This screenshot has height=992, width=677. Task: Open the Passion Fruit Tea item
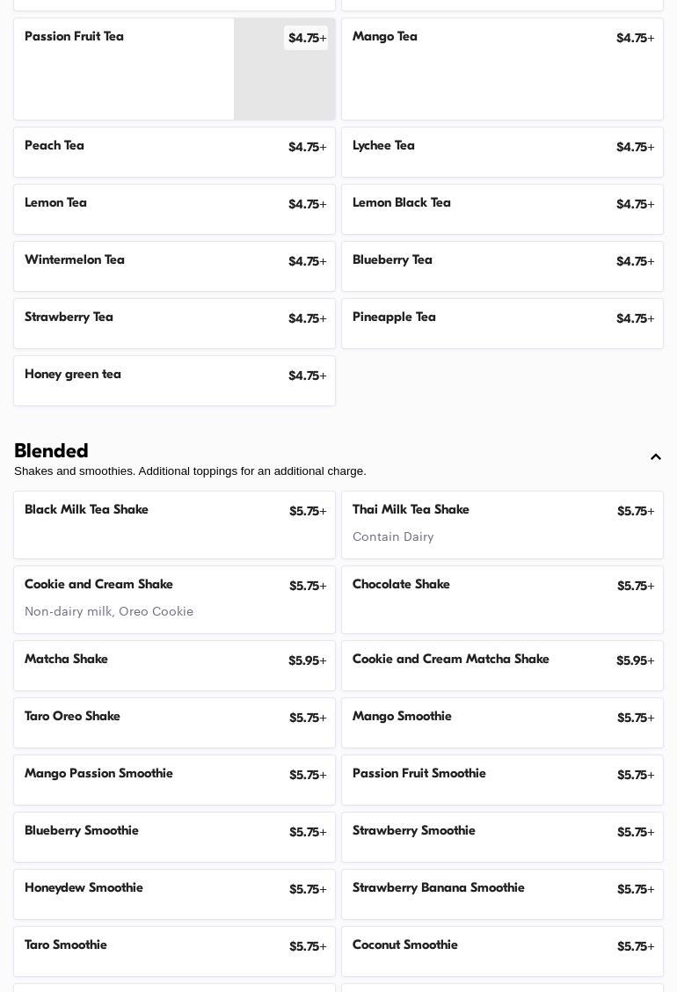click(x=123, y=69)
